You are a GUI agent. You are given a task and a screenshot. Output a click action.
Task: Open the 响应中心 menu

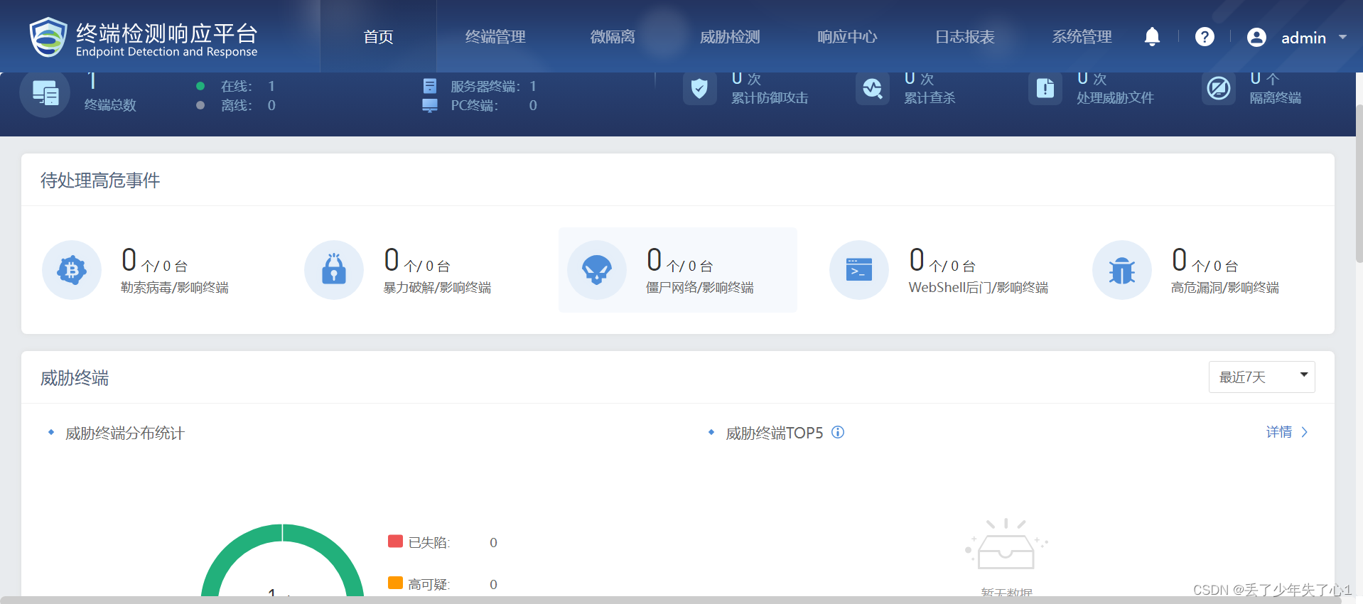[x=847, y=37]
